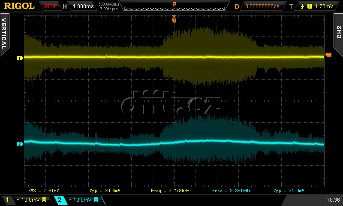The width and height of the screenshot is (343, 206).
Task: Click the yellow channel 1 ground marker
Action: tap(19, 58)
